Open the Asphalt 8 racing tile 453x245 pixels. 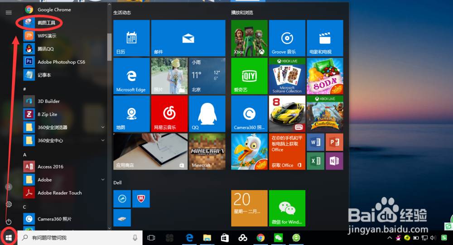(x=287, y=114)
